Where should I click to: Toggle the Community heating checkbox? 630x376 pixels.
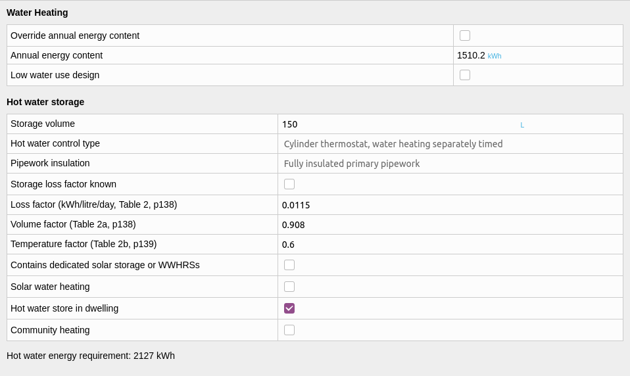point(289,330)
